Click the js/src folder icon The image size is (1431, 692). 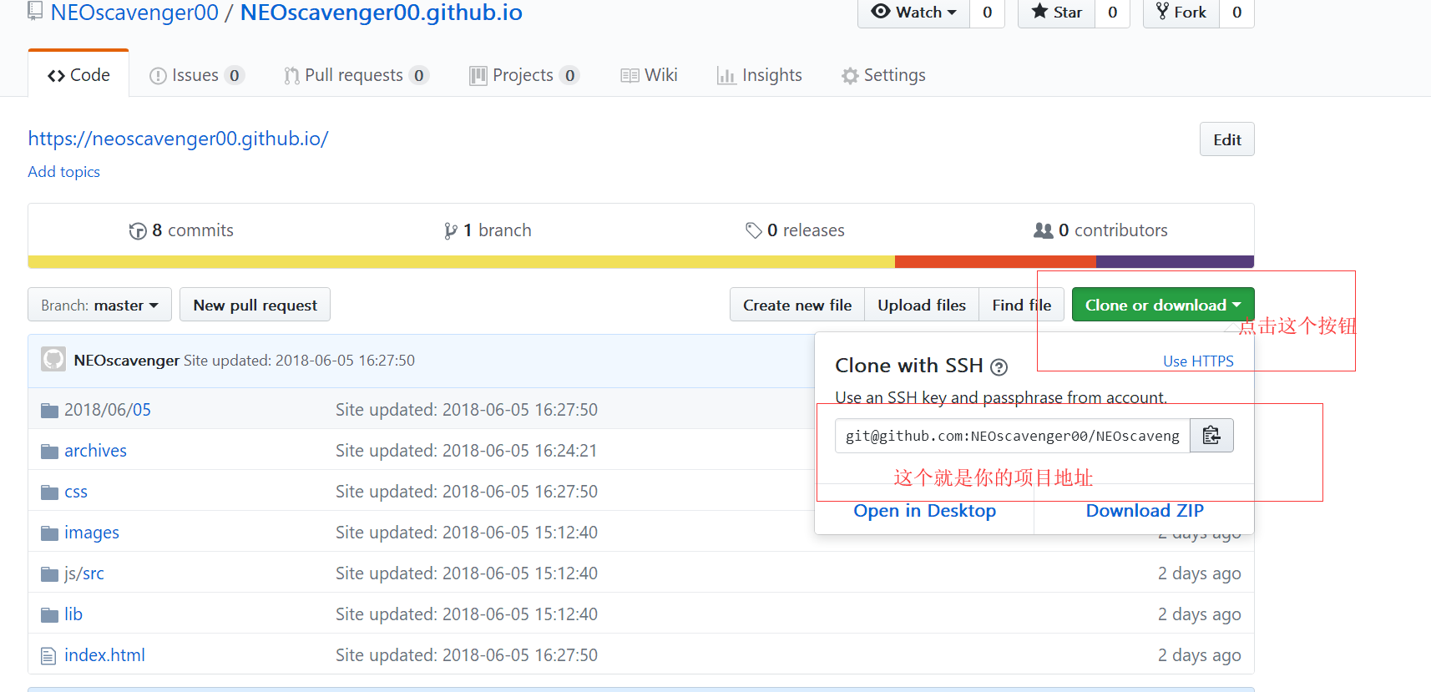click(x=50, y=573)
